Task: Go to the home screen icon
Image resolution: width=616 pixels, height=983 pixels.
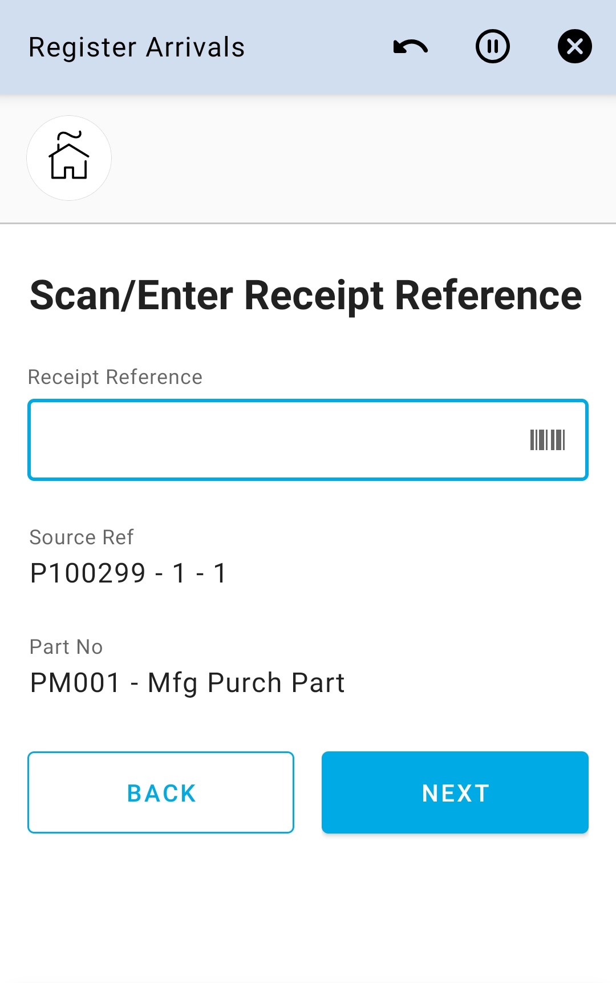Action: tap(69, 158)
